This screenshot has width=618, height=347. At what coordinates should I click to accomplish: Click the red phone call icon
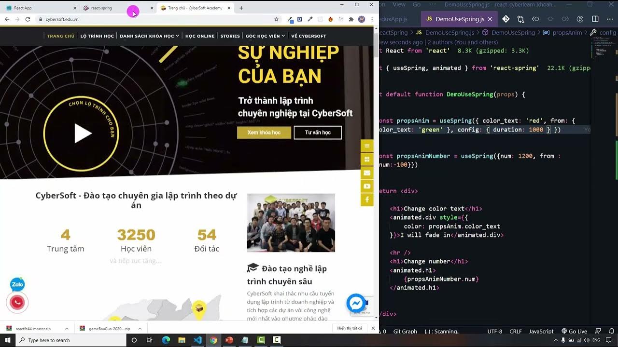(x=17, y=302)
